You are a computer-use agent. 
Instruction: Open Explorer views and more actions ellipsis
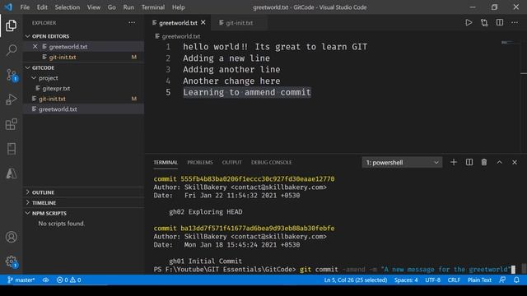tap(132, 23)
